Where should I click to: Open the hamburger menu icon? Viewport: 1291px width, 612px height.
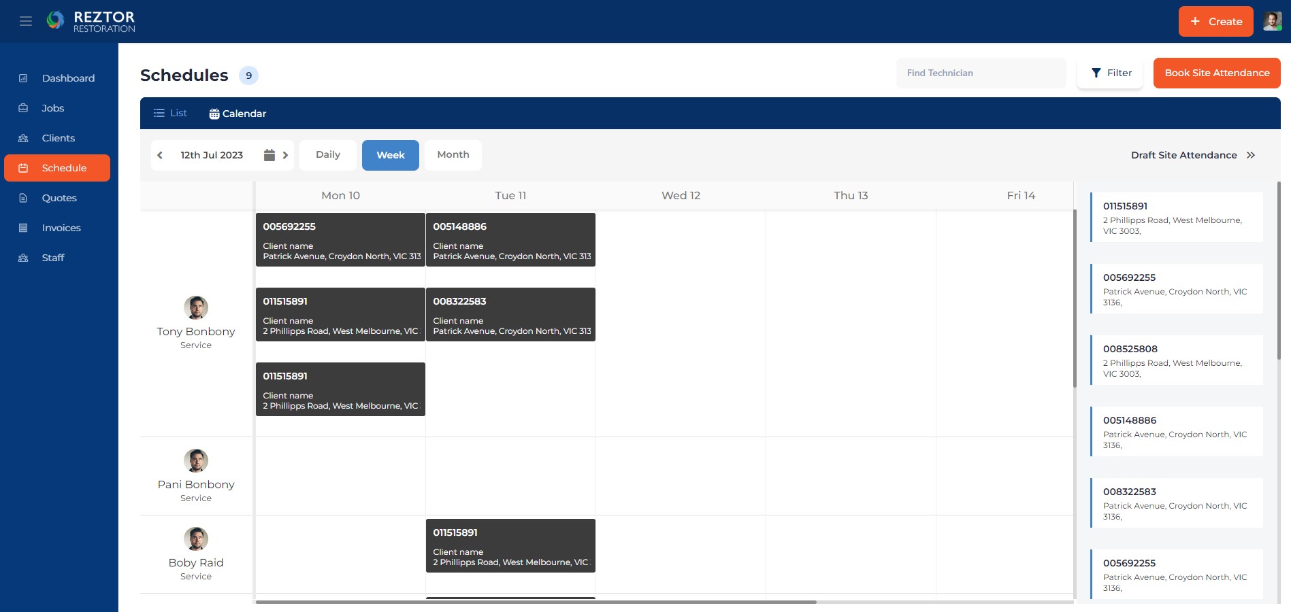[x=26, y=21]
